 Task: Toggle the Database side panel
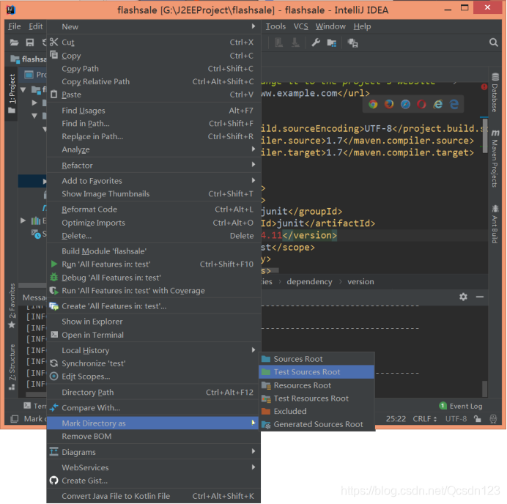click(495, 93)
